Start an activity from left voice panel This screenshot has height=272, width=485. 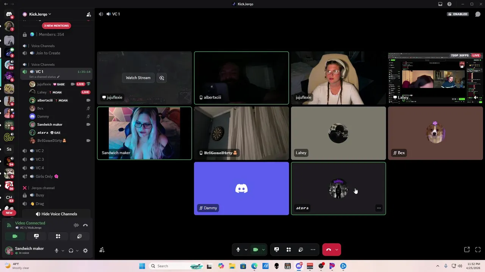tap(58, 236)
